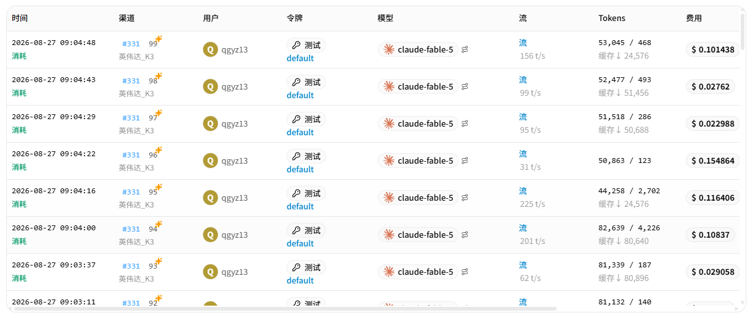The image size is (750, 318).
Task: Click the sparkle icon beside channel 94
Action: tap(159, 224)
